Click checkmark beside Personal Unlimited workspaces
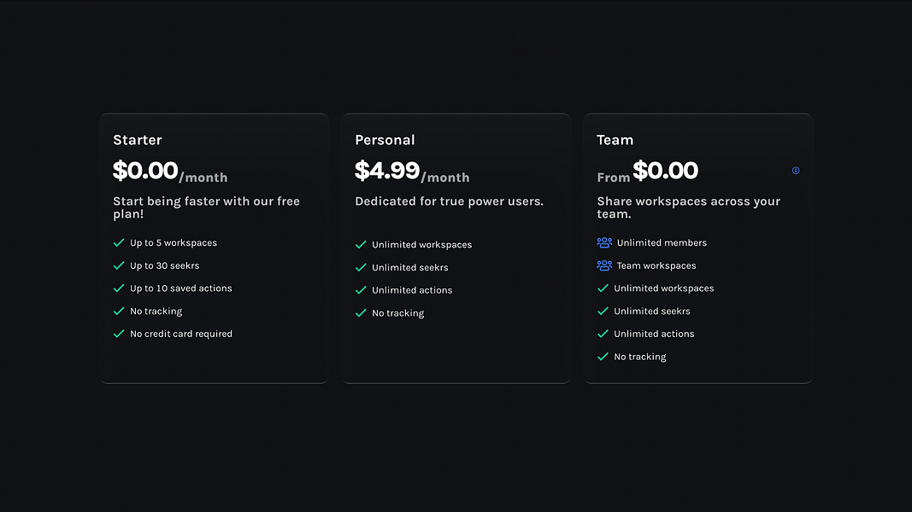 click(361, 245)
